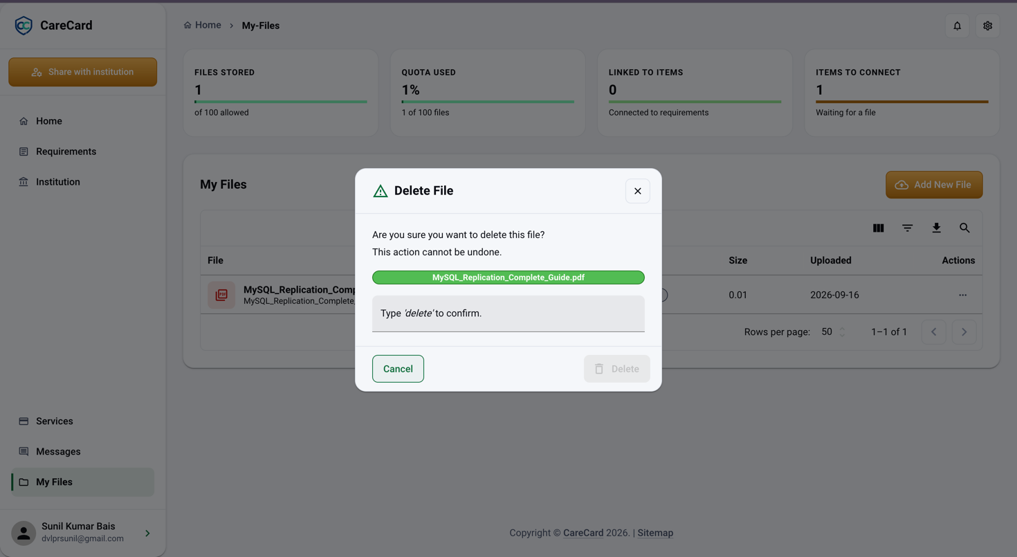Click the uploaded date 2026-09-16

tap(834, 295)
